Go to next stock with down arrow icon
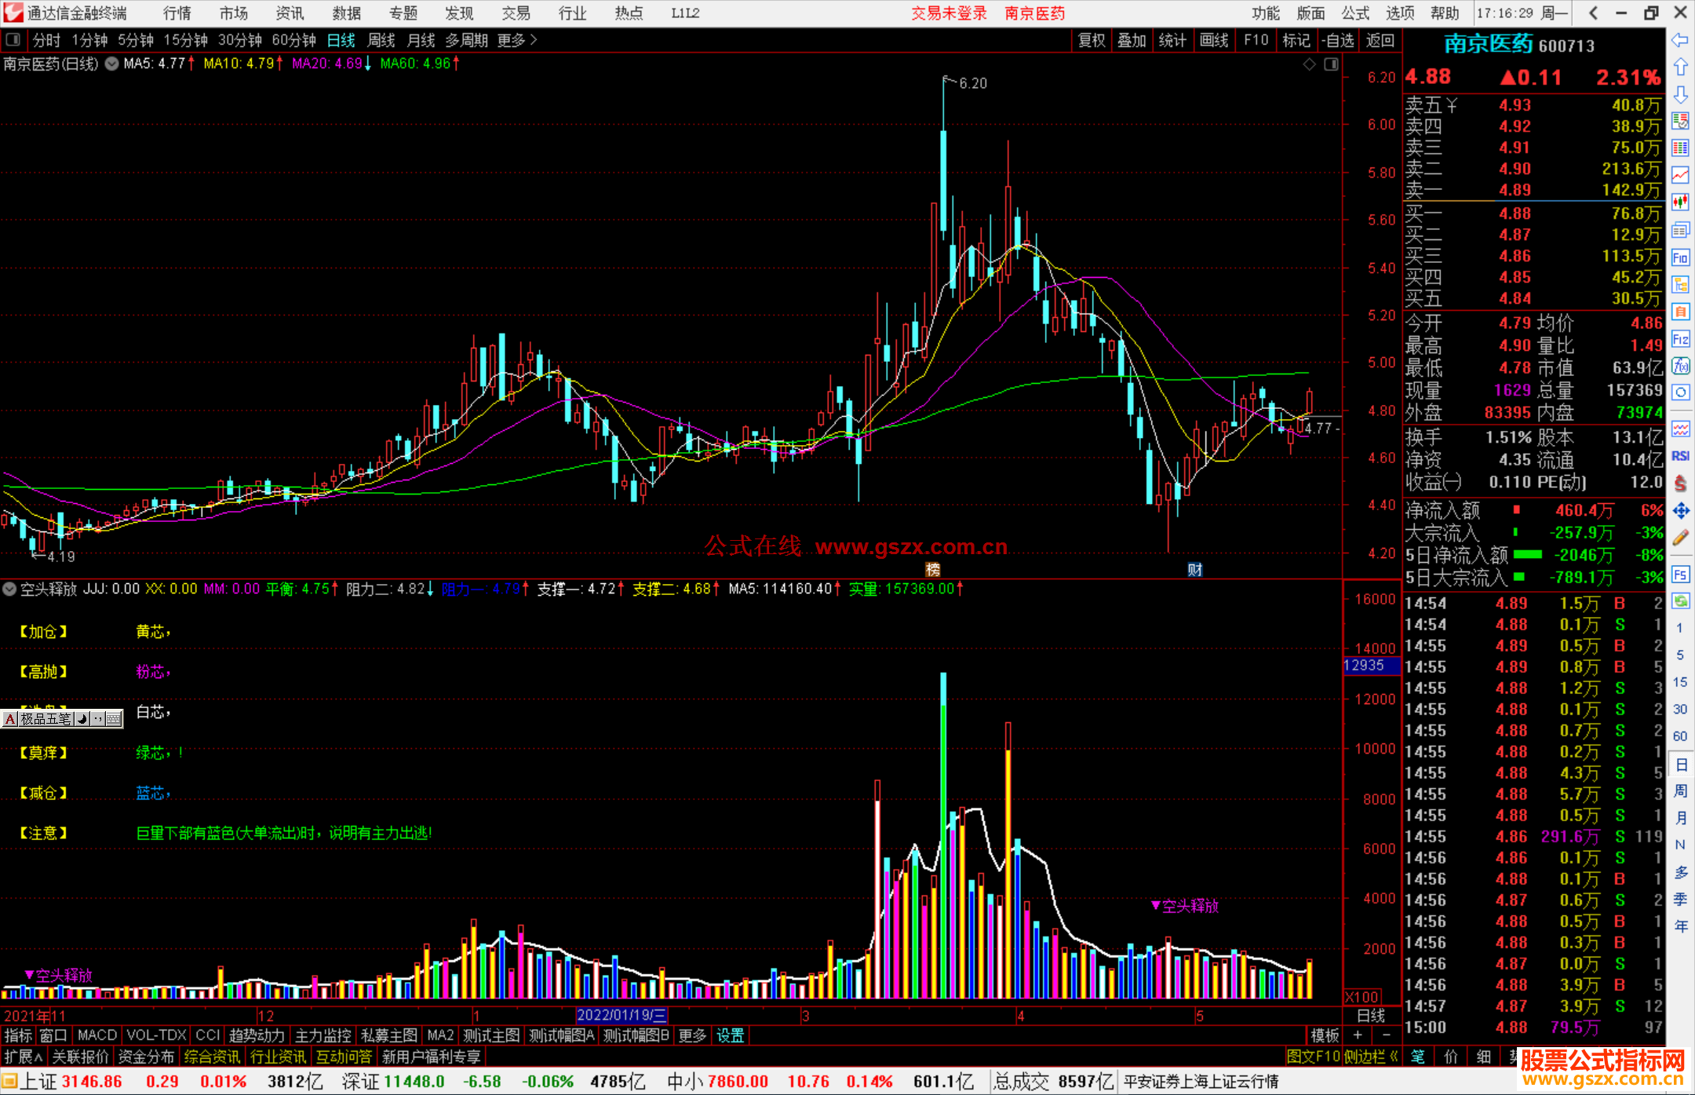The height and width of the screenshot is (1095, 1695). pos(1680,95)
